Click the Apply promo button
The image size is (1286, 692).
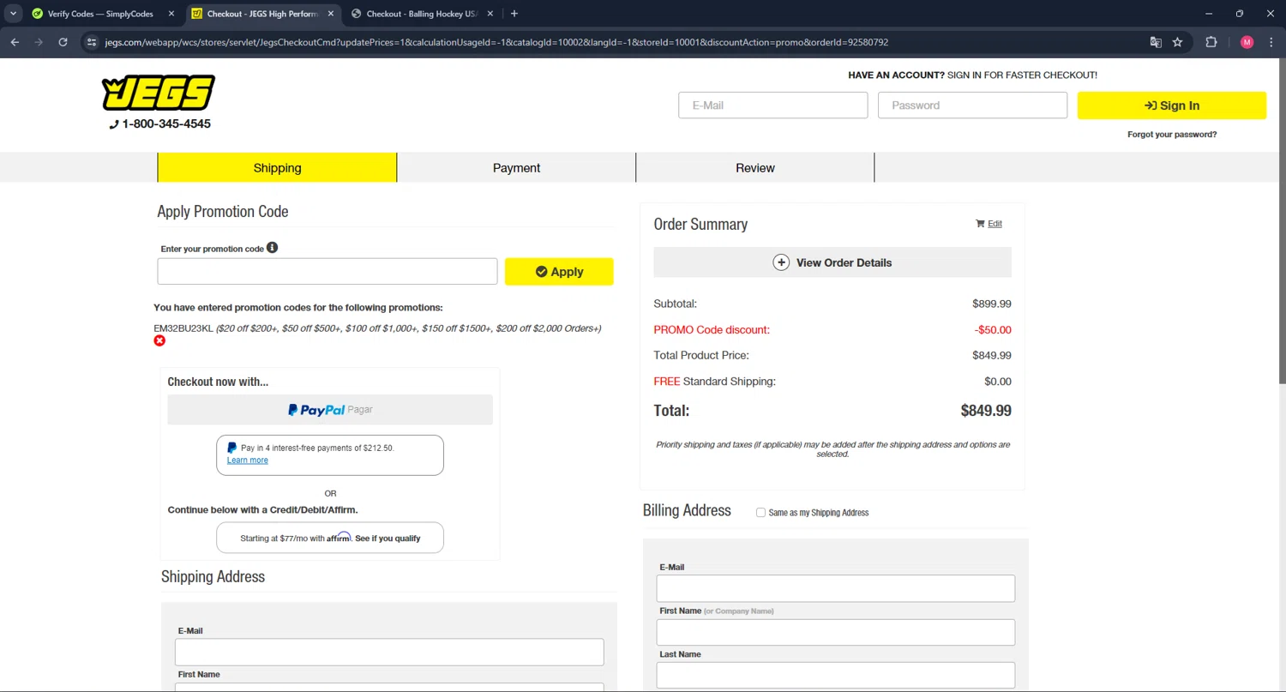559,272
